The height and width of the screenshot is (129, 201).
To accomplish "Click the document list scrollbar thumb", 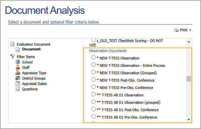I will point(189,79).
